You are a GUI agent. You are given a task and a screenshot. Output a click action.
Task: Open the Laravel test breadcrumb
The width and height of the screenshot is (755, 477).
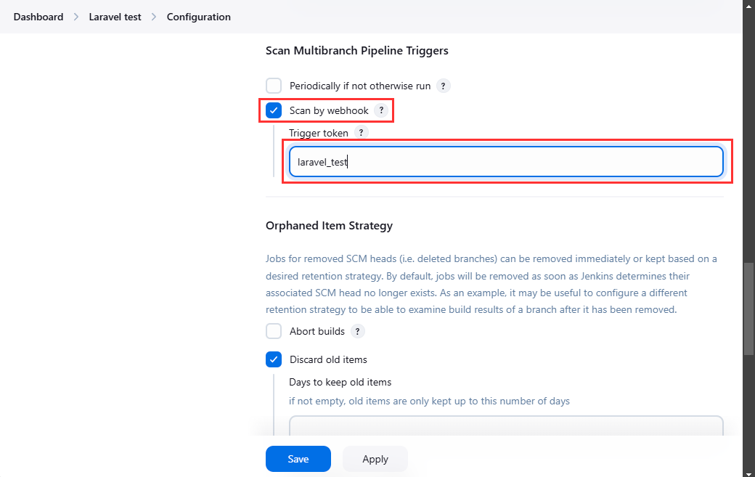115,17
